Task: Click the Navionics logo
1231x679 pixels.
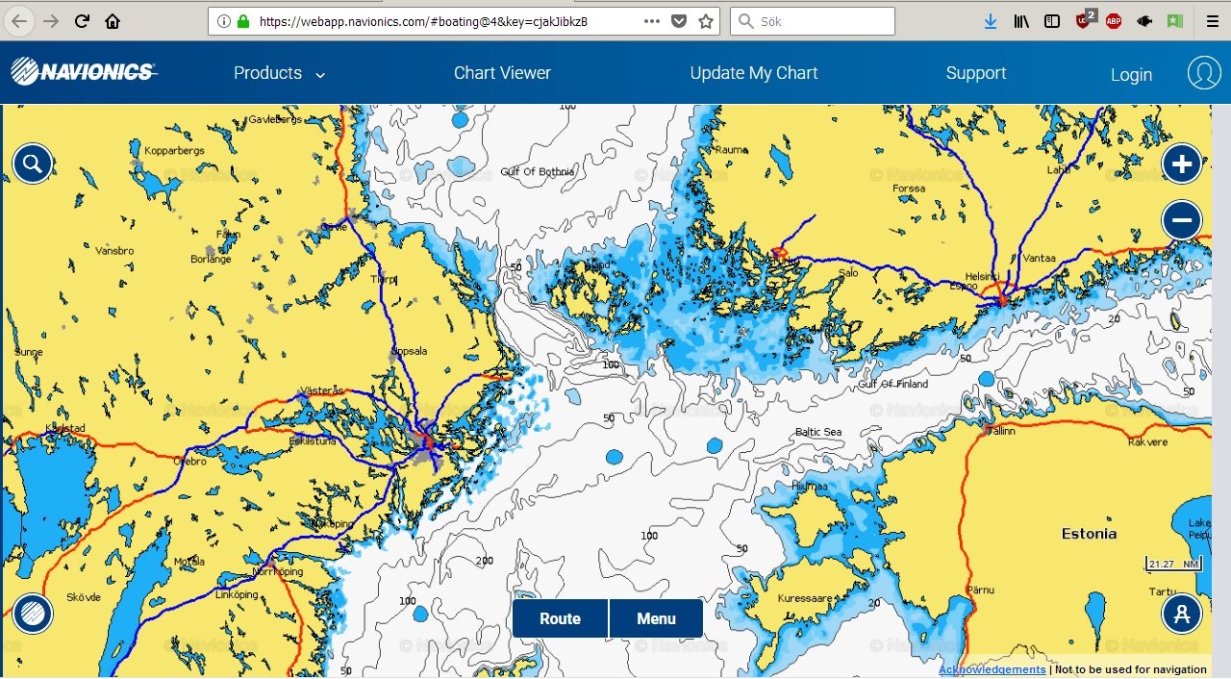Action: (83, 71)
